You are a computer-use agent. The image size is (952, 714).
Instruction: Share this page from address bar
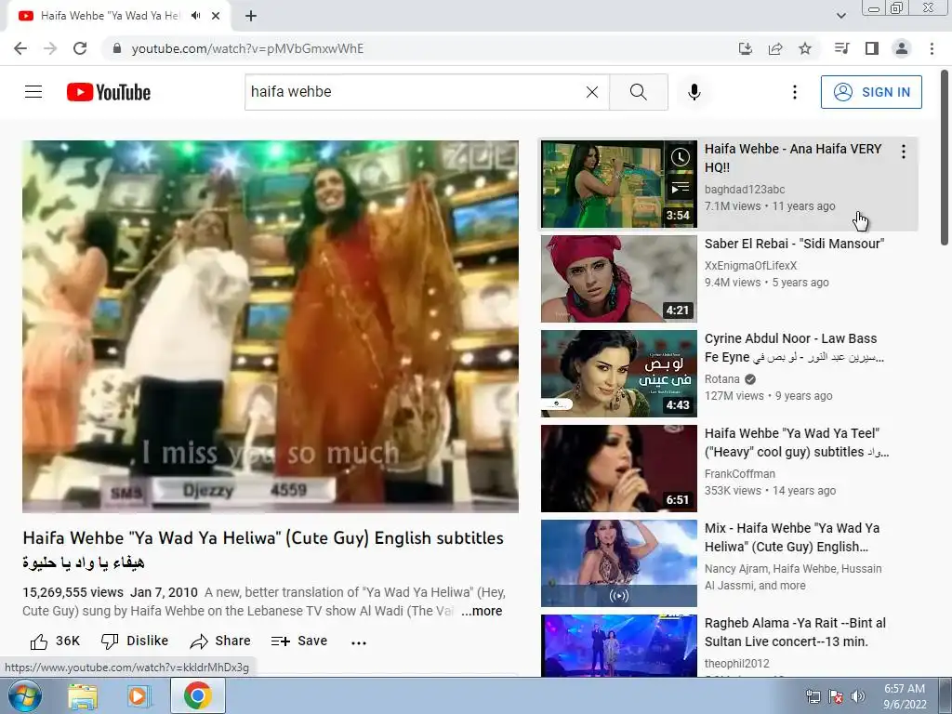(775, 48)
